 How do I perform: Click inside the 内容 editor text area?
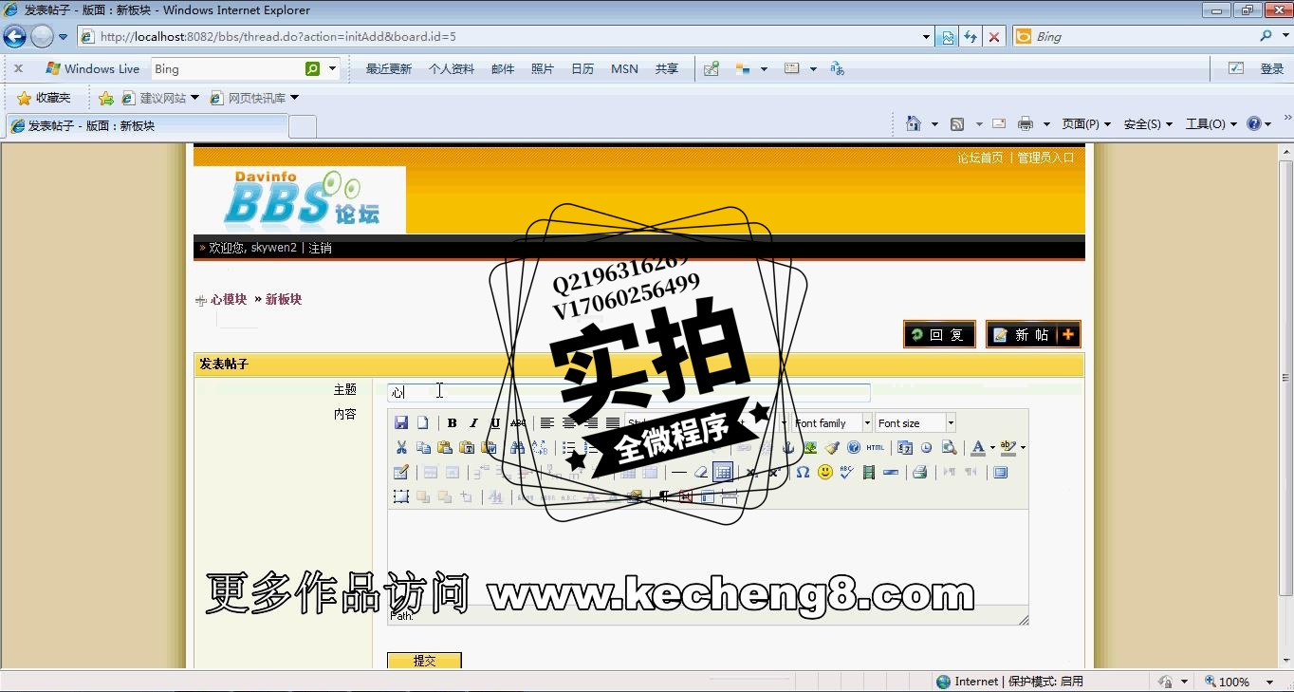(708, 556)
